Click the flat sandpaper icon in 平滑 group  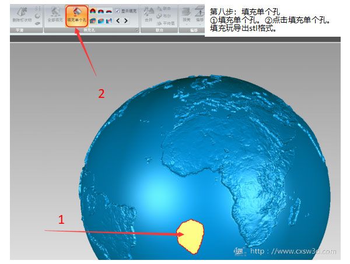point(37,23)
